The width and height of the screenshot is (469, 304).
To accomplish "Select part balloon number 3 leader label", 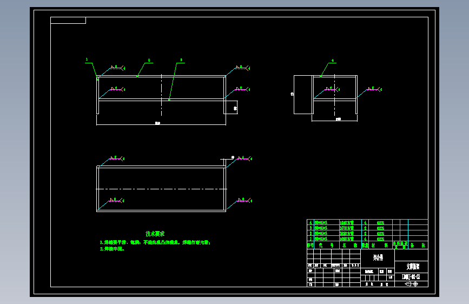I will [181, 60].
